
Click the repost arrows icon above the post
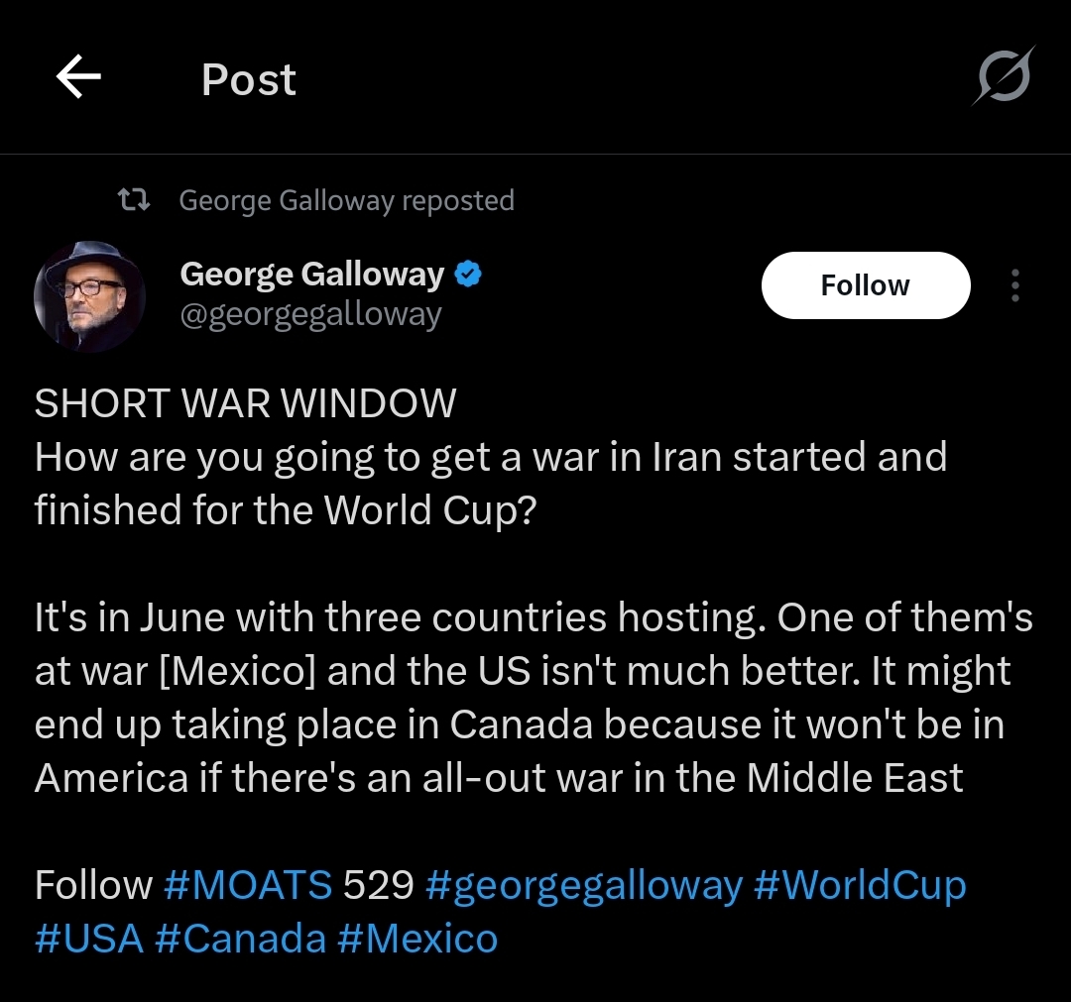pyautogui.click(x=134, y=200)
